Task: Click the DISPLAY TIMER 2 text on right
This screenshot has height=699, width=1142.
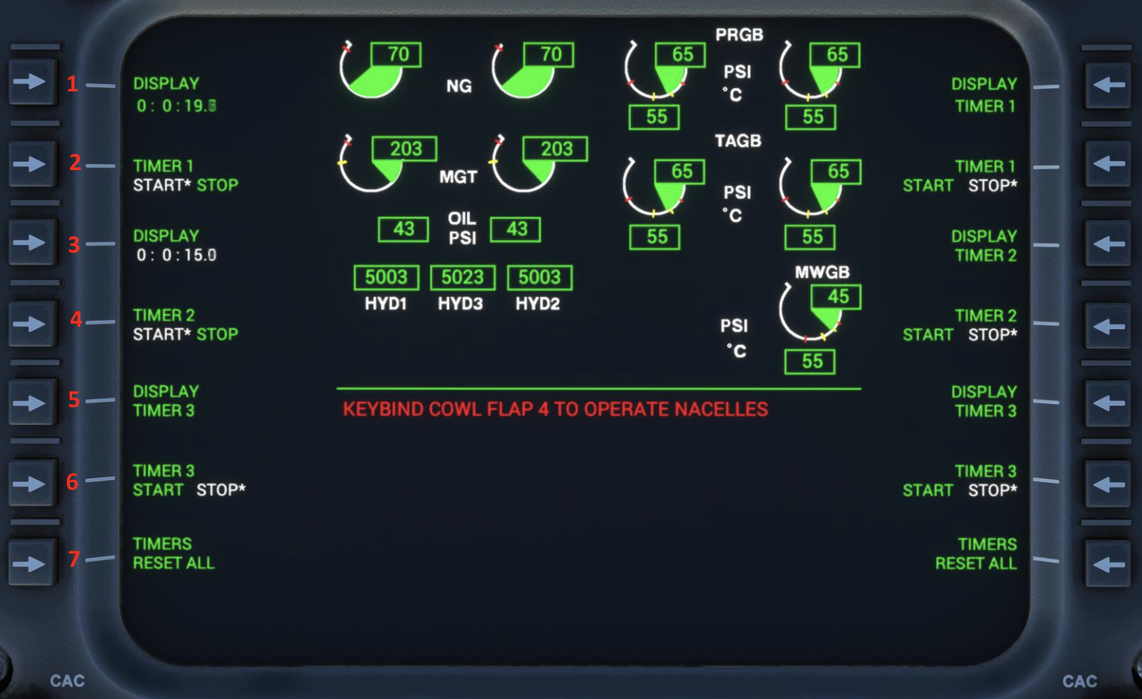Action: point(984,246)
